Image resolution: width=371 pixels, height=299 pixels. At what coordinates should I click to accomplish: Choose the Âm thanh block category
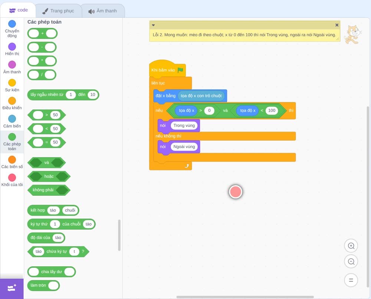pos(12,68)
